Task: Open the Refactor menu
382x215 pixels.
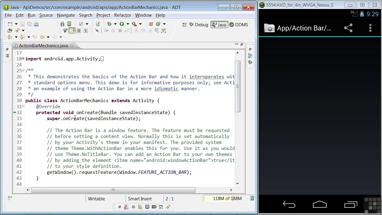Action: click(x=122, y=15)
